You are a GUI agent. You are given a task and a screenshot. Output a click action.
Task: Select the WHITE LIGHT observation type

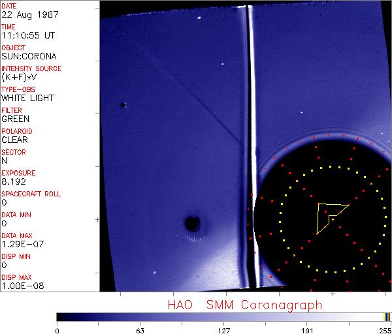(x=27, y=98)
